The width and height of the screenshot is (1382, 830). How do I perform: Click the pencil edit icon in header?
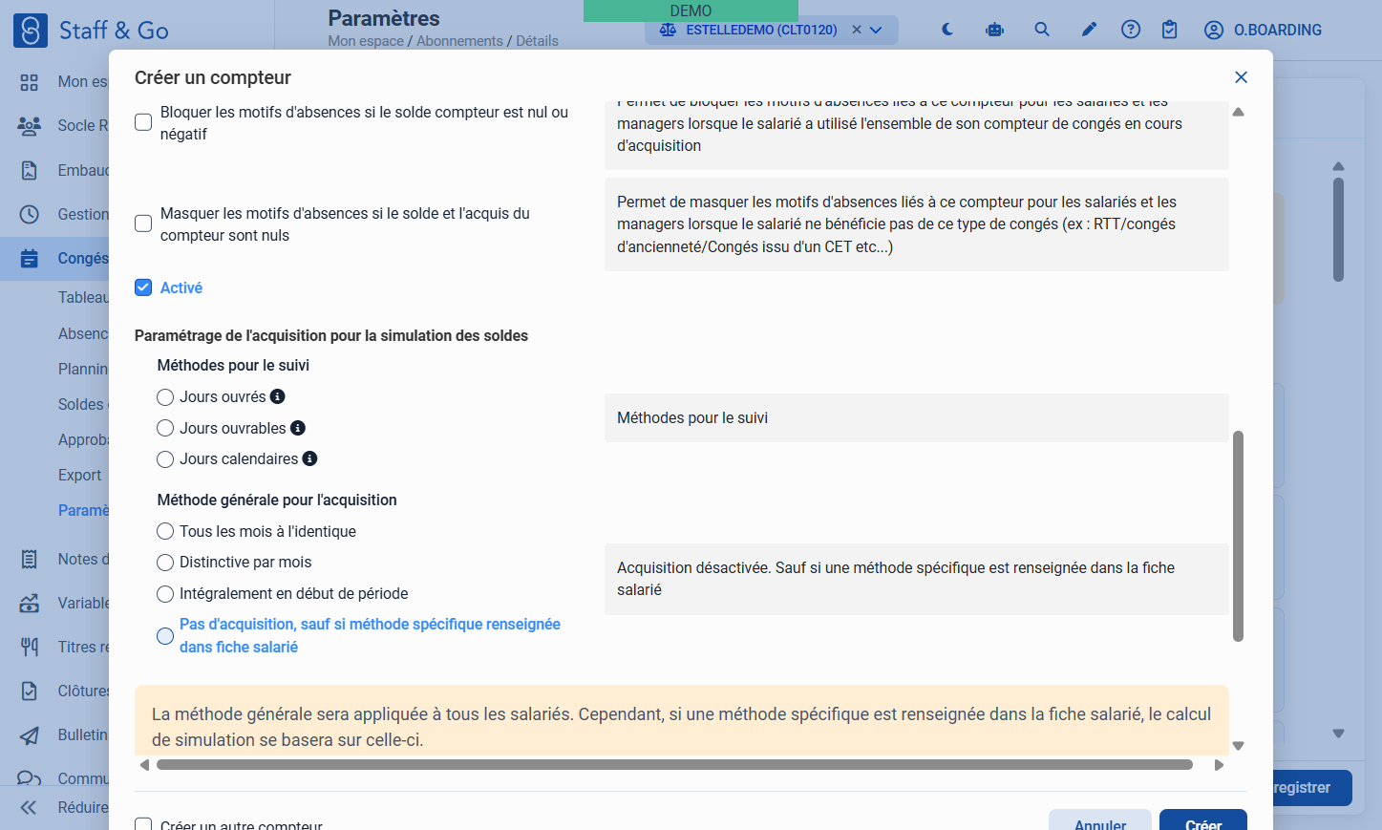pos(1089,30)
